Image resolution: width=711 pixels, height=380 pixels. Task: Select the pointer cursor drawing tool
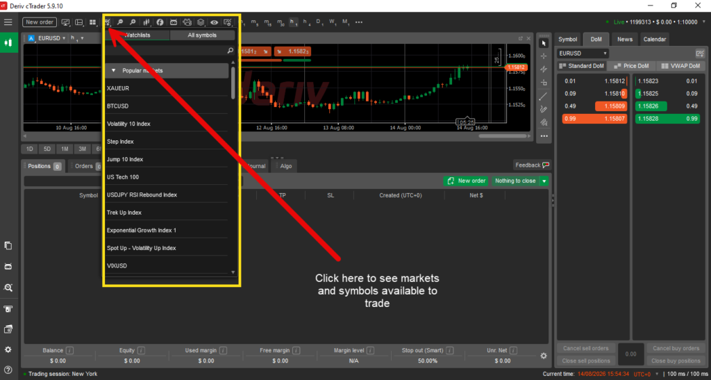tap(544, 43)
